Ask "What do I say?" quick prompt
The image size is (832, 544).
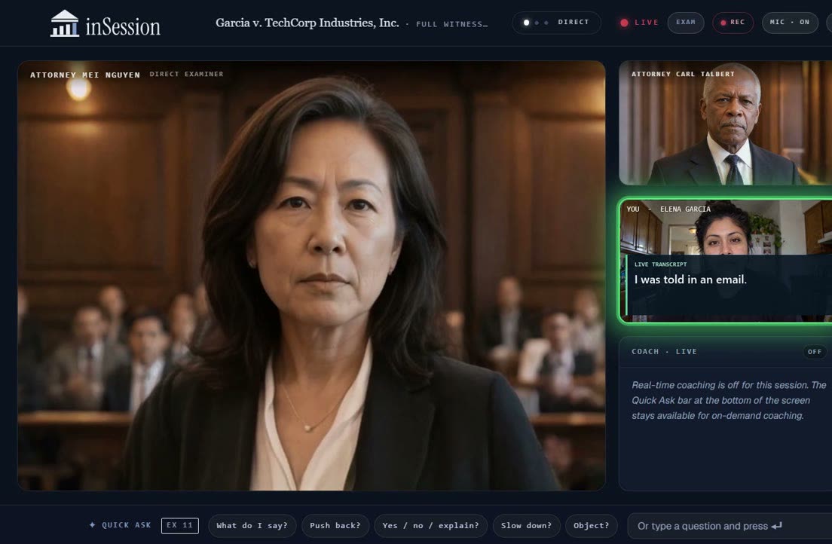[252, 525]
